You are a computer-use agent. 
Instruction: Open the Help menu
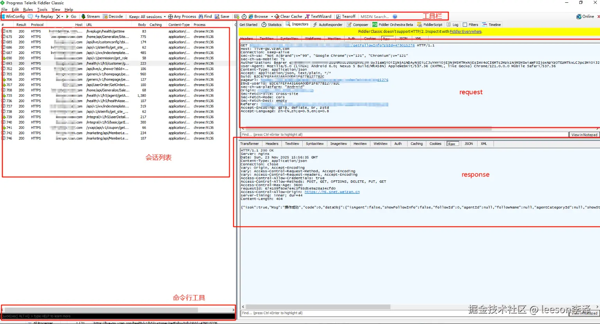69,9
